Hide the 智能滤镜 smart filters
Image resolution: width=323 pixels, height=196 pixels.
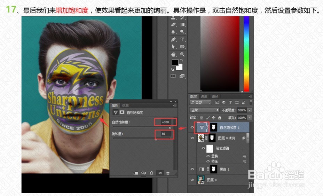click(203, 148)
